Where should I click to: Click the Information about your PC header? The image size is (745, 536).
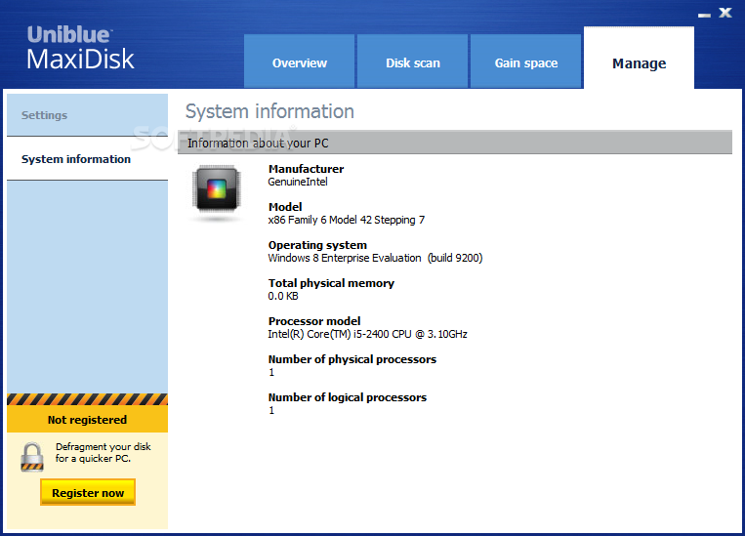point(455,143)
